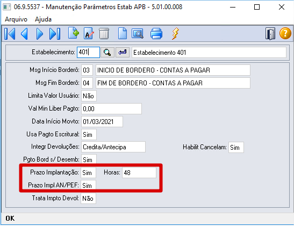Close the Manutenção Parâmetros window
This screenshot has width=294, height=226.
click(282, 7)
